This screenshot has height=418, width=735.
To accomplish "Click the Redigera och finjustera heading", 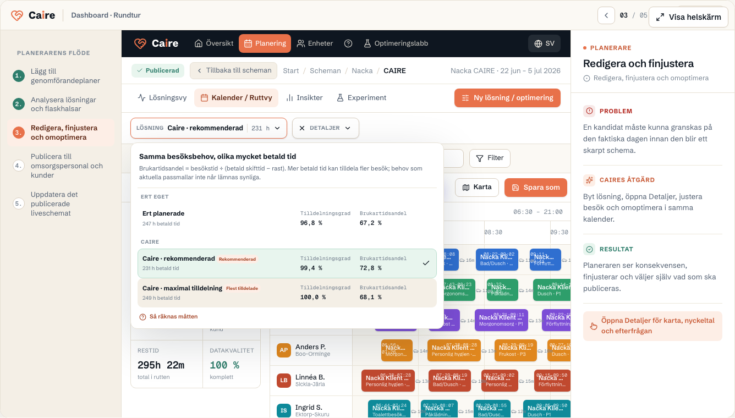I will point(638,63).
